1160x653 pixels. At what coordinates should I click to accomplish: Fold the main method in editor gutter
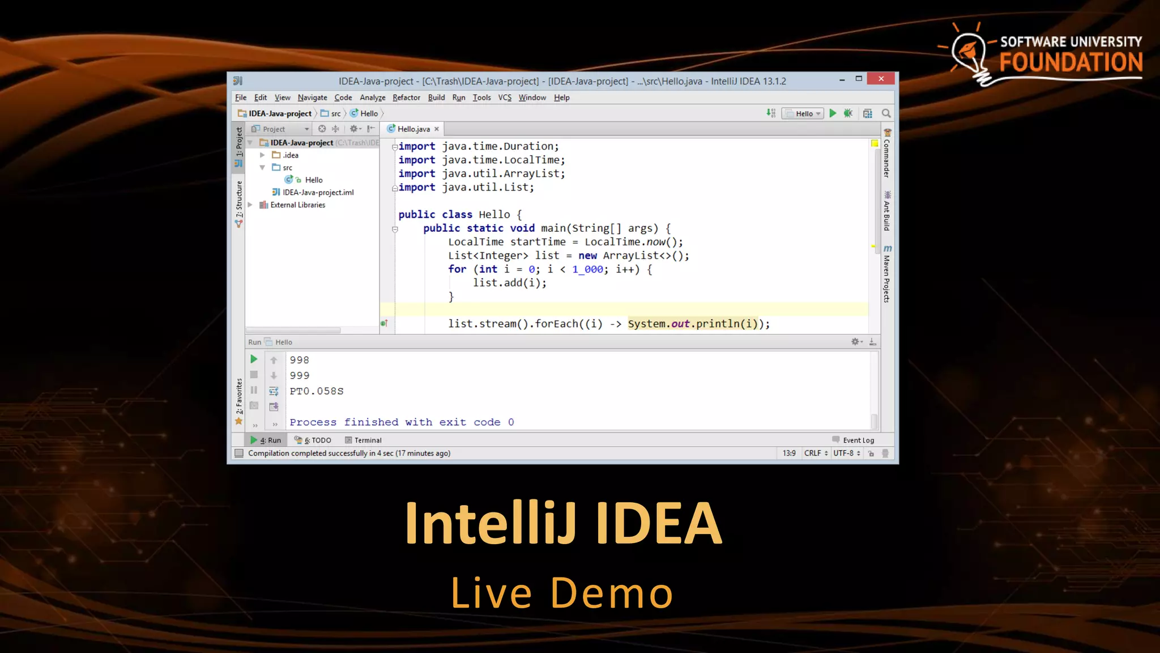point(395,230)
